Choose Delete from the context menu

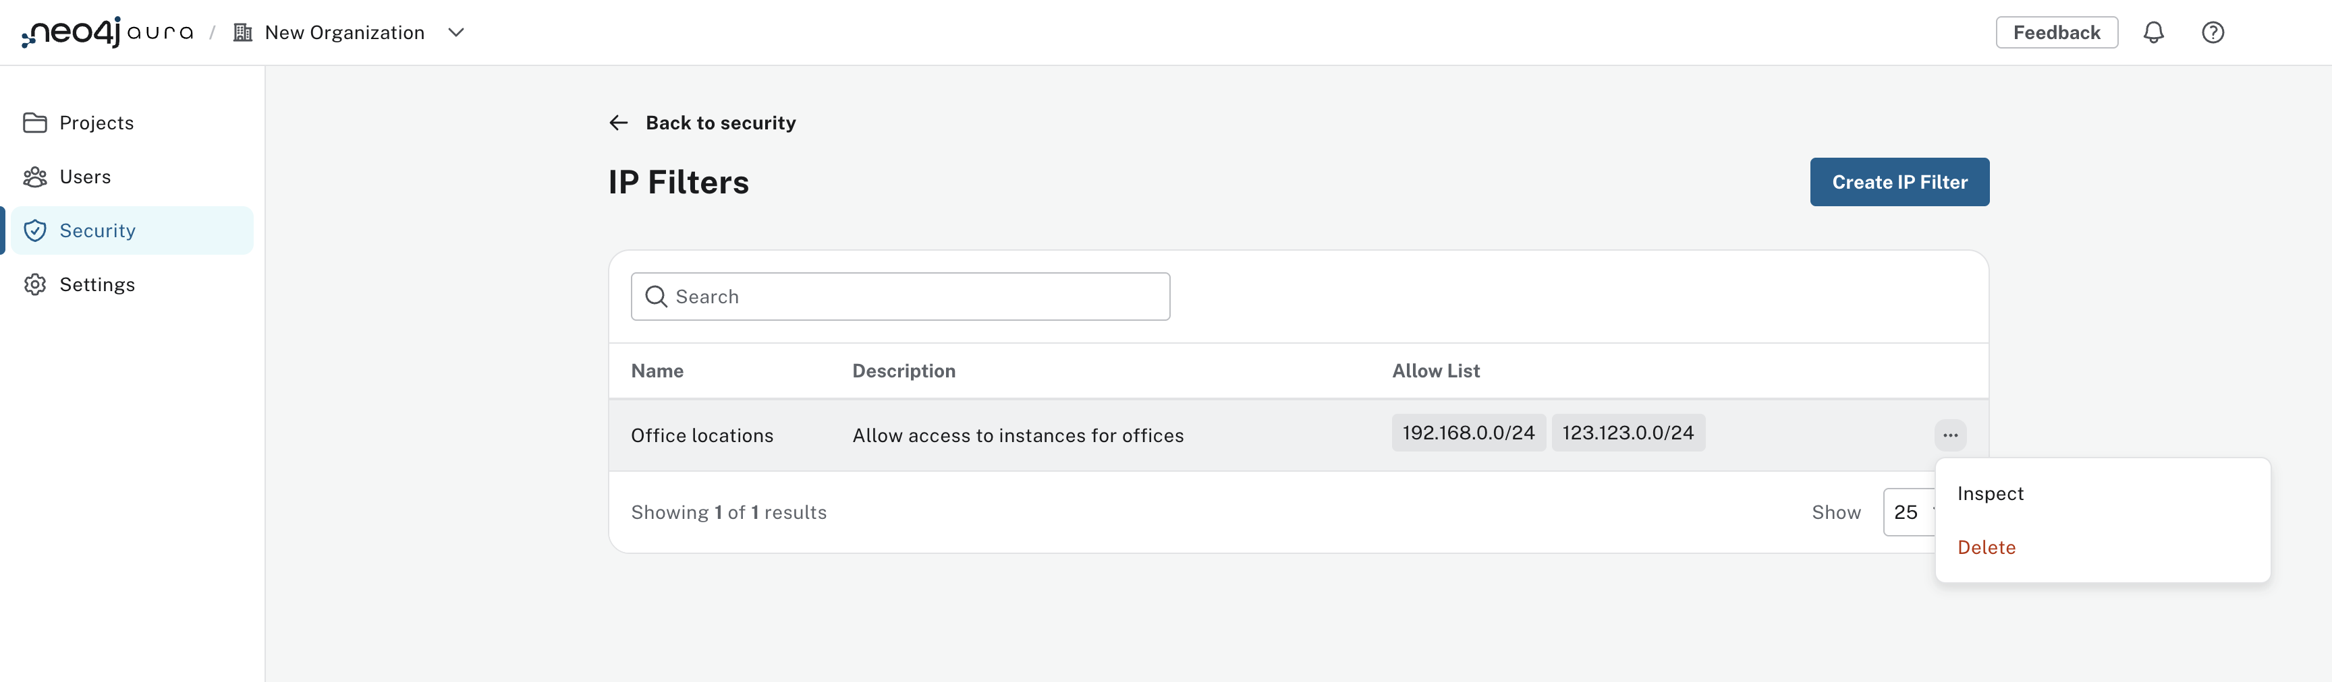point(1987,547)
